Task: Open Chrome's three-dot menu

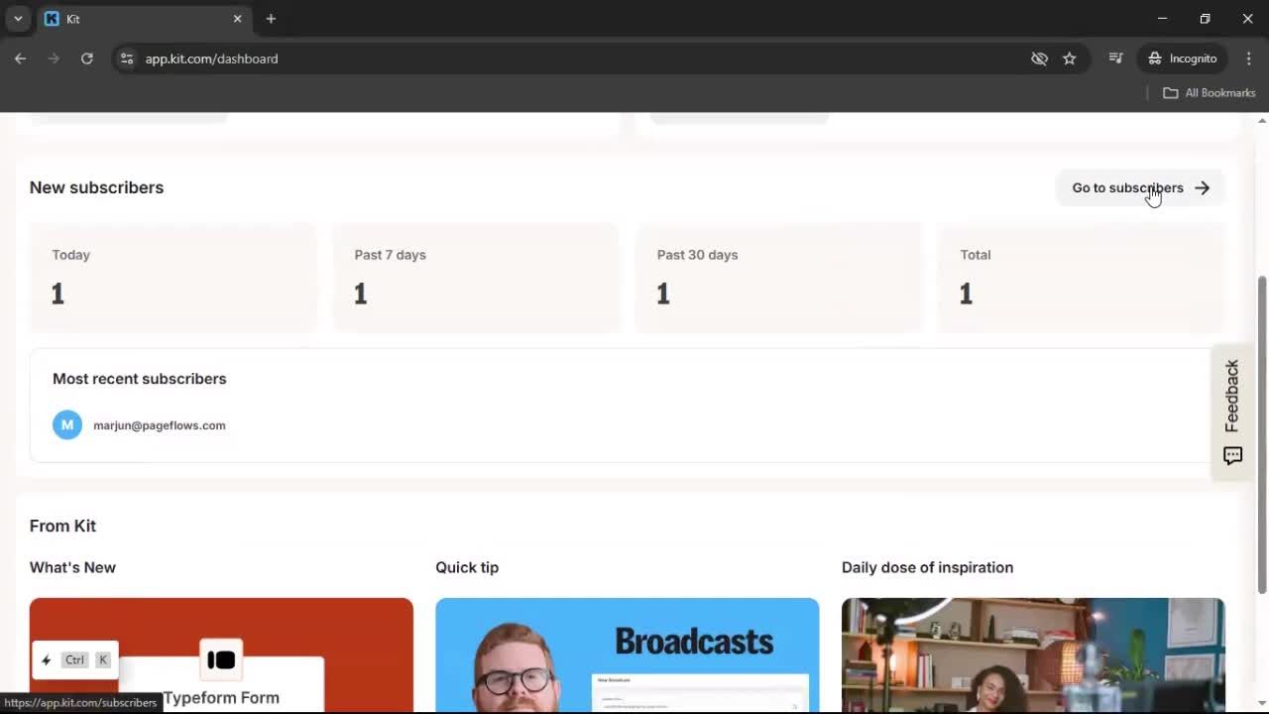Action: coord(1249,59)
